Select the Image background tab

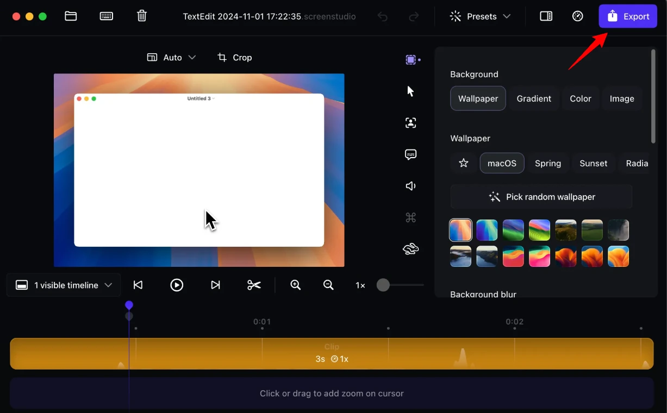coord(622,98)
